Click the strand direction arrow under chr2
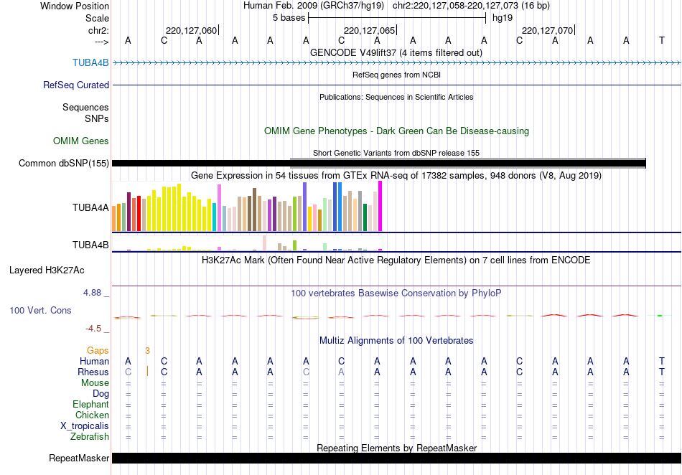This screenshot has width=682, height=475. 101,42
